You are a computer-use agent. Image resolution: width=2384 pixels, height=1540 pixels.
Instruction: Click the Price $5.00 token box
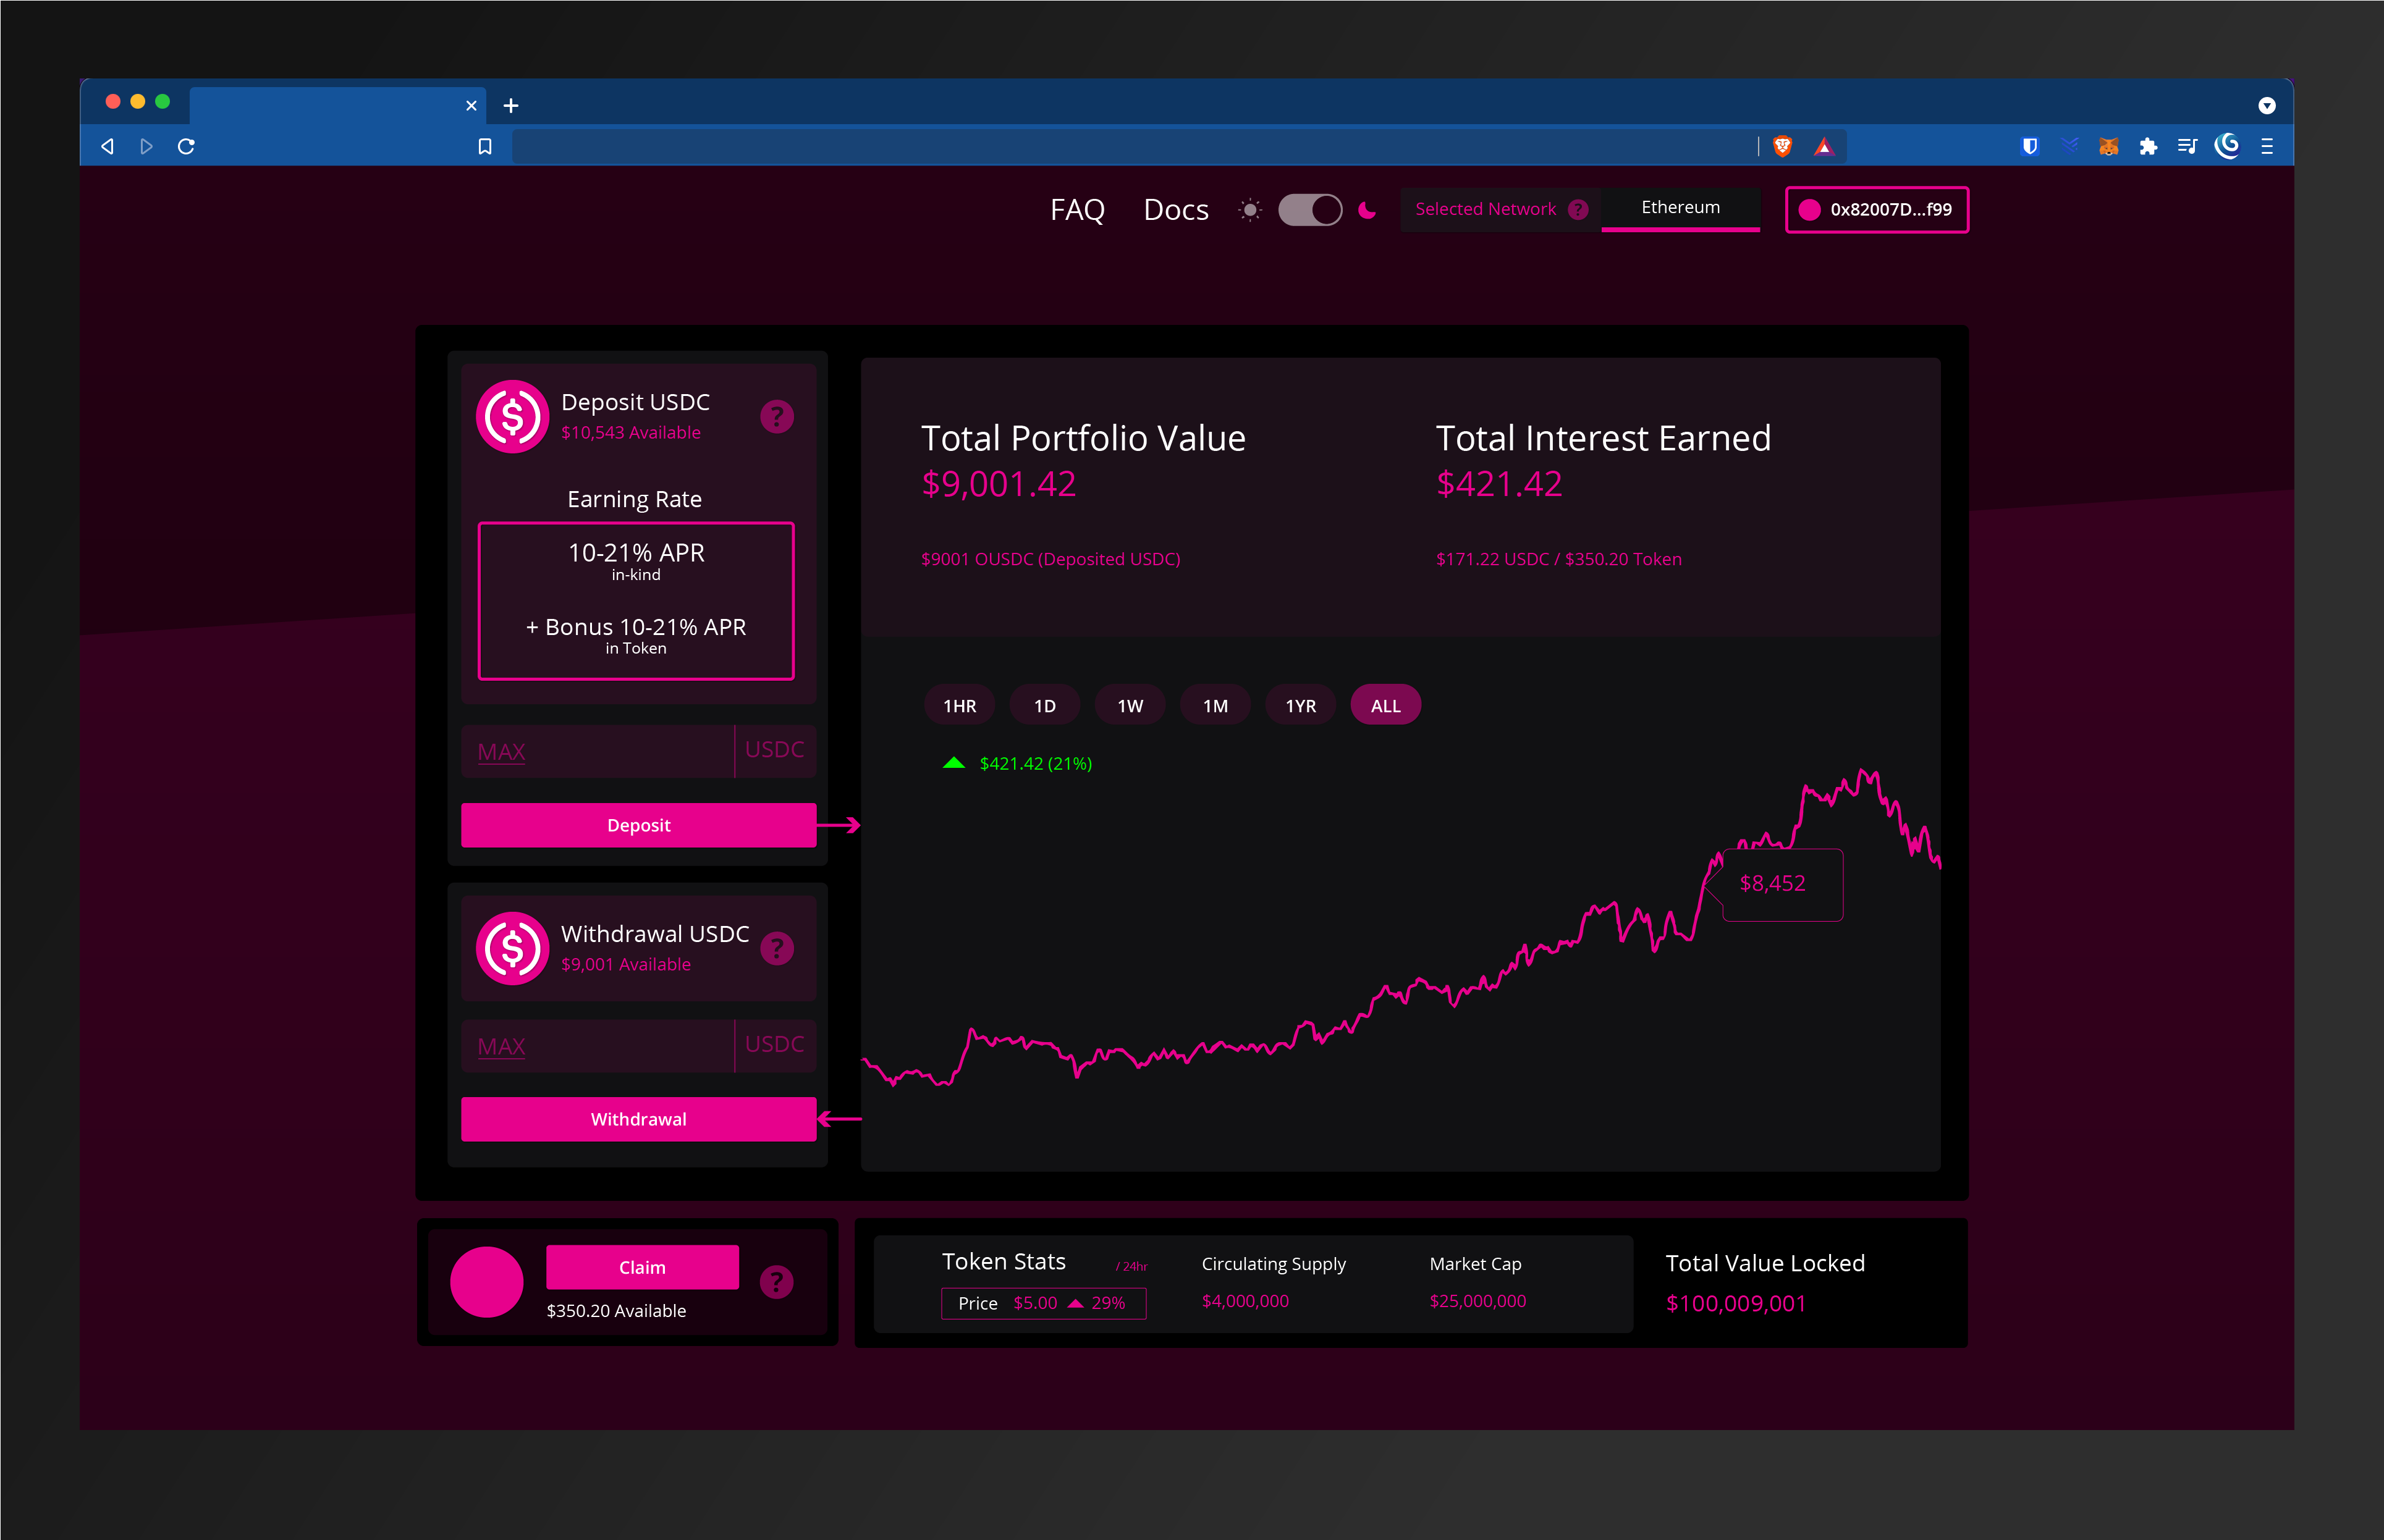(x=1044, y=1304)
